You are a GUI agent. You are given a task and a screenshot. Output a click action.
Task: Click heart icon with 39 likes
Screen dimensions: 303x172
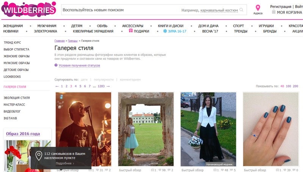(285, 170)
